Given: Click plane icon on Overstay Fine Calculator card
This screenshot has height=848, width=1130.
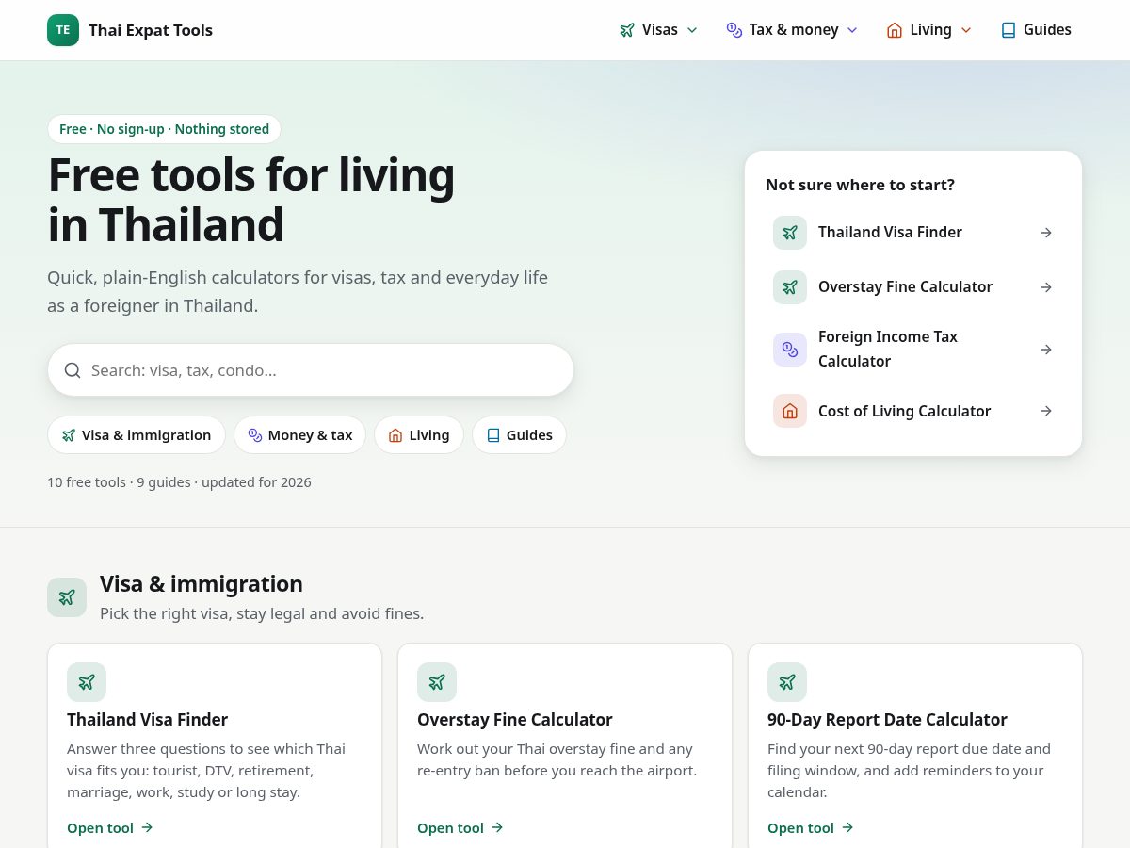Looking at the screenshot, I should coord(437,682).
